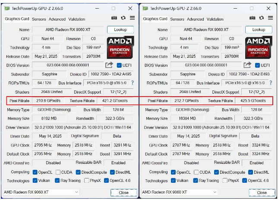Open the hamburger menu in right GPU-Z window
Viewport: 278px width, 200px height.
pos(271,18)
